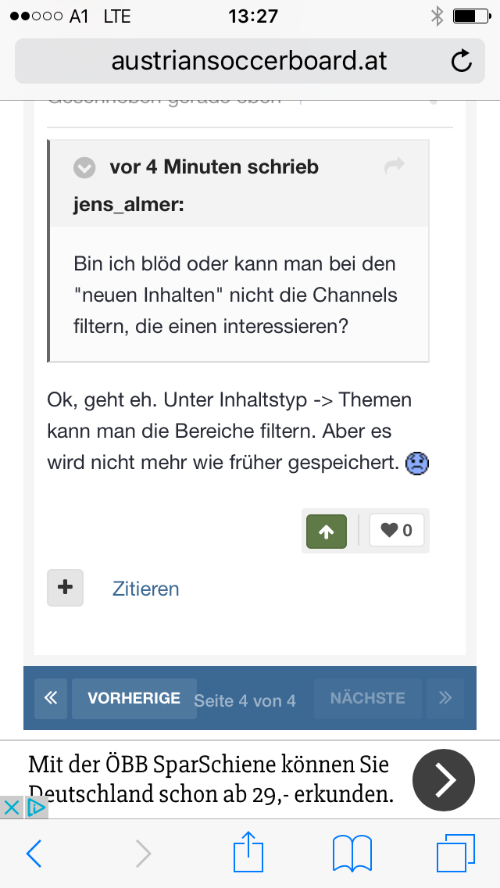Open the Seite 4 von 4 page jumper
The image size is (500, 888).
point(245,700)
